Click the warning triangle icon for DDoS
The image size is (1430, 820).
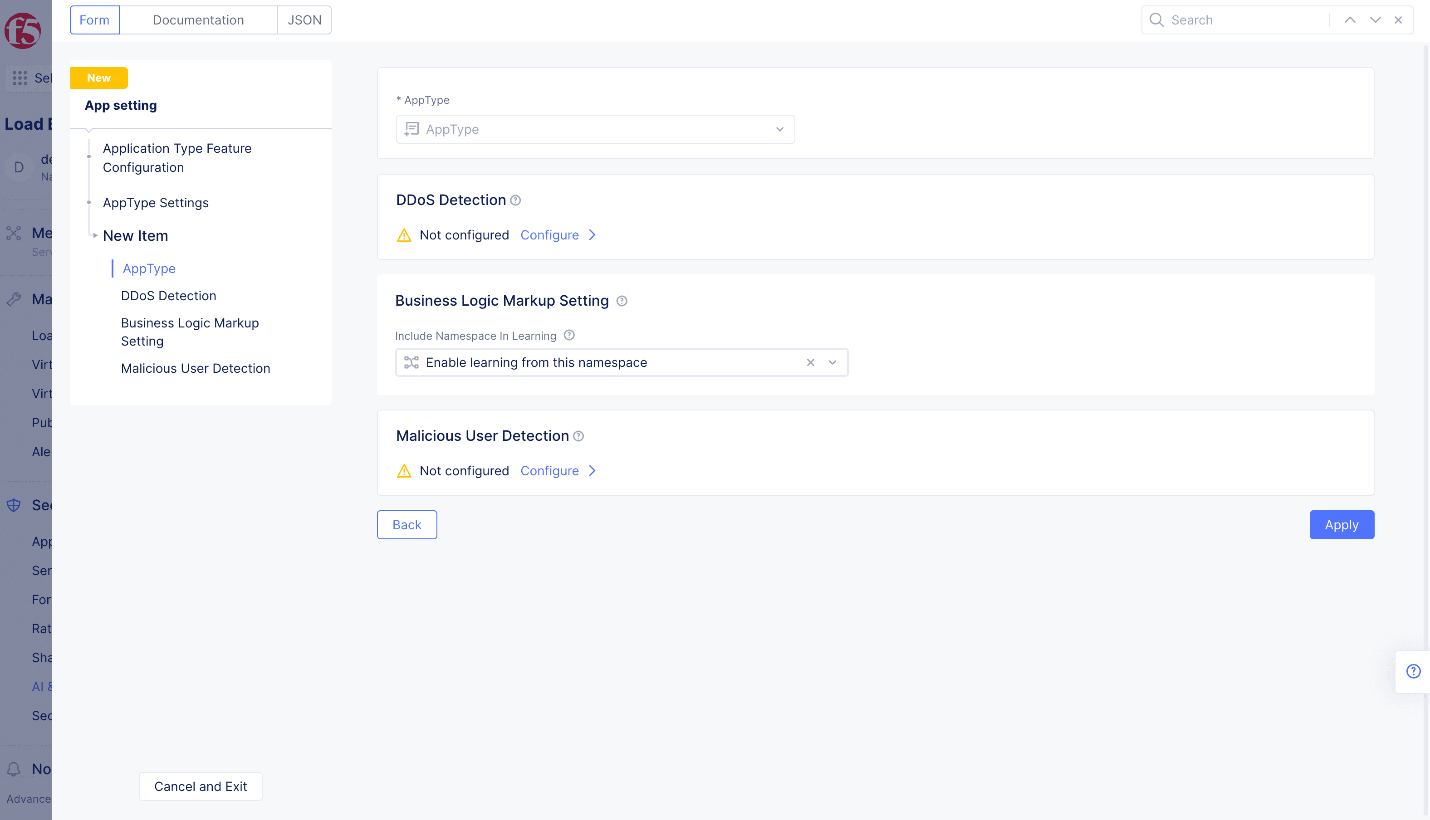coord(404,234)
